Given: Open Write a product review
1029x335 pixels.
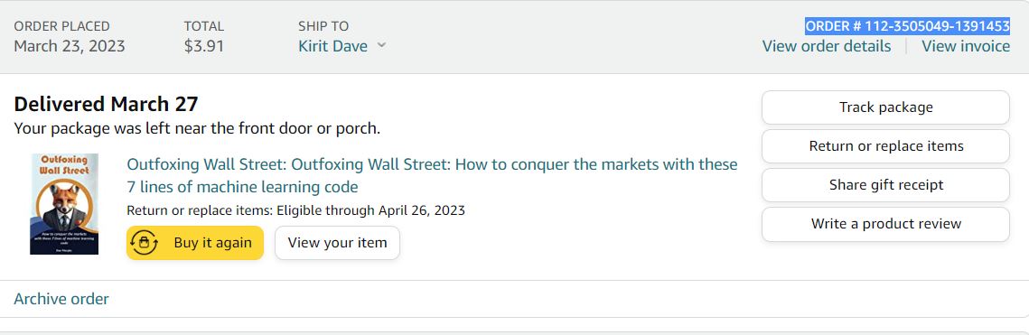Looking at the screenshot, I should click(885, 224).
